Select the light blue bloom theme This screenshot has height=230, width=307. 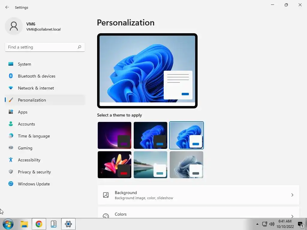click(186, 135)
